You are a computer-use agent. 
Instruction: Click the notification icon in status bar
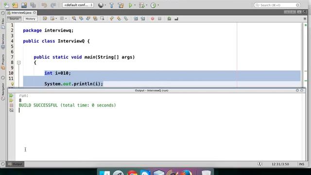point(259,164)
